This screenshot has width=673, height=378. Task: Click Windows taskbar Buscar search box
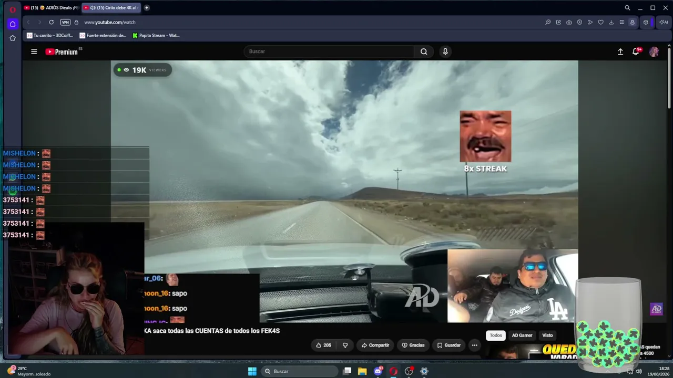point(299,371)
